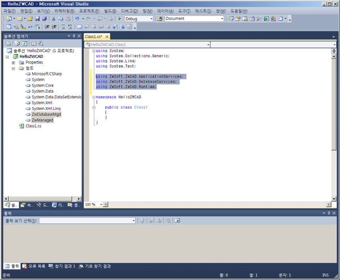Select the ZwDatabaseMgd reference
The width and height of the screenshot is (340, 280).
(x=46, y=114)
